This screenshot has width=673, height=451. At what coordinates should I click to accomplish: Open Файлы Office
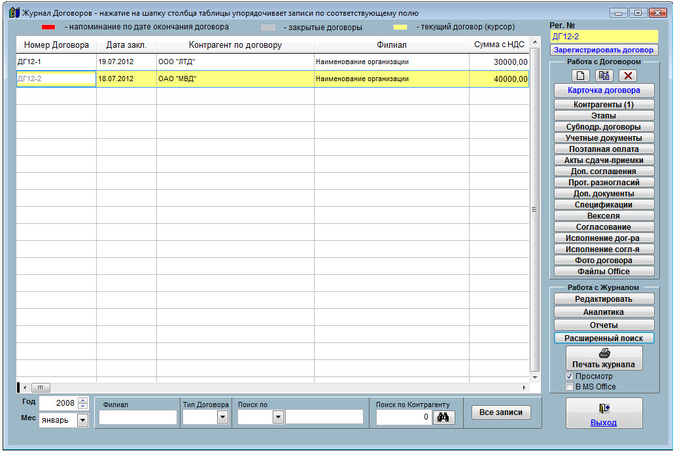point(604,272)
